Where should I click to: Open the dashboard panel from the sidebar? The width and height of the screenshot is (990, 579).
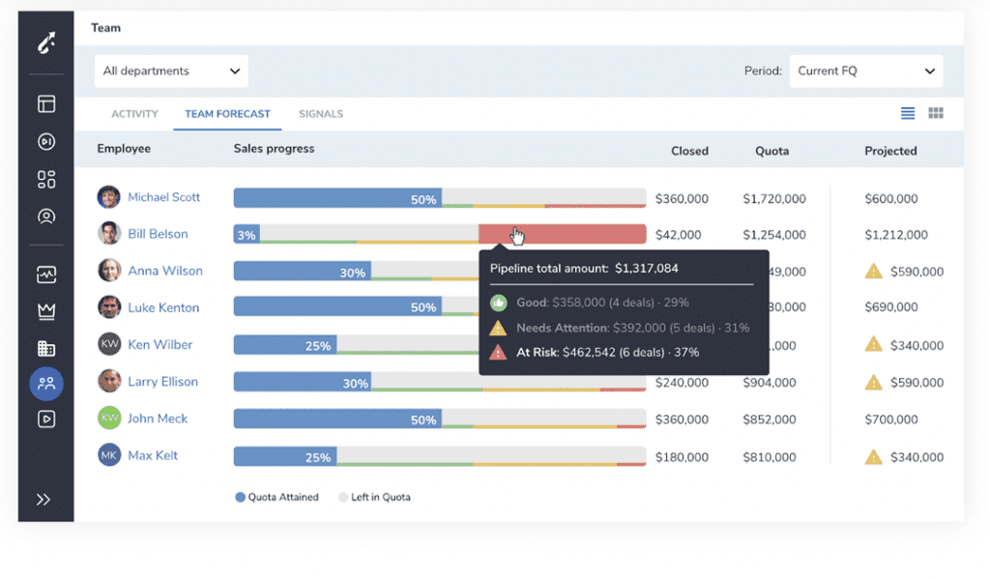coord(45,103)
